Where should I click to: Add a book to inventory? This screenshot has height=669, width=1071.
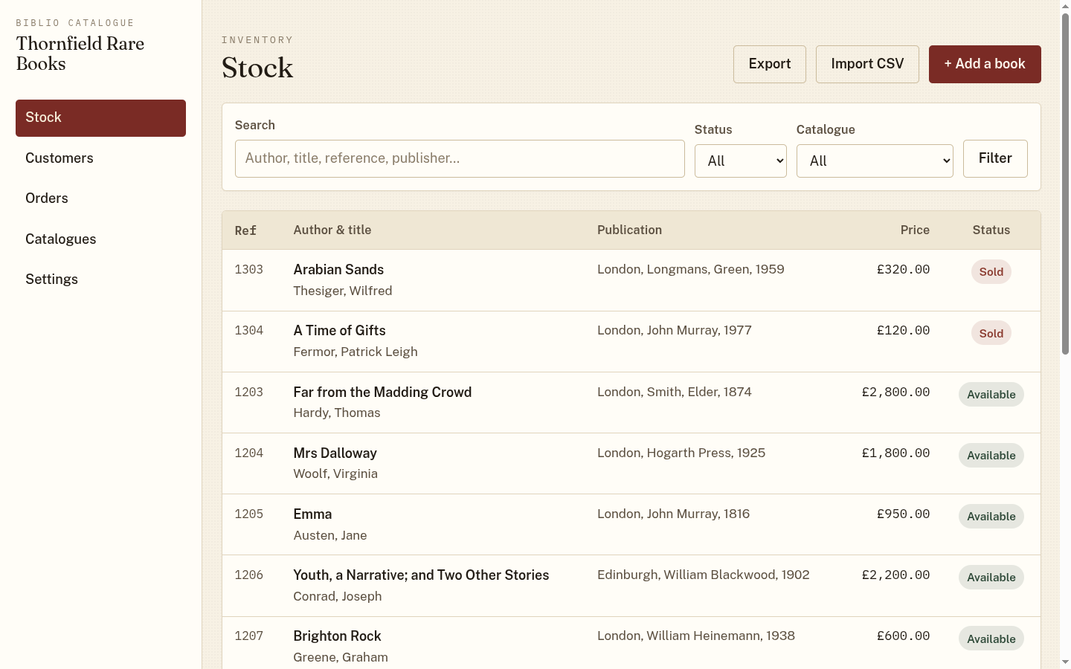985,64
